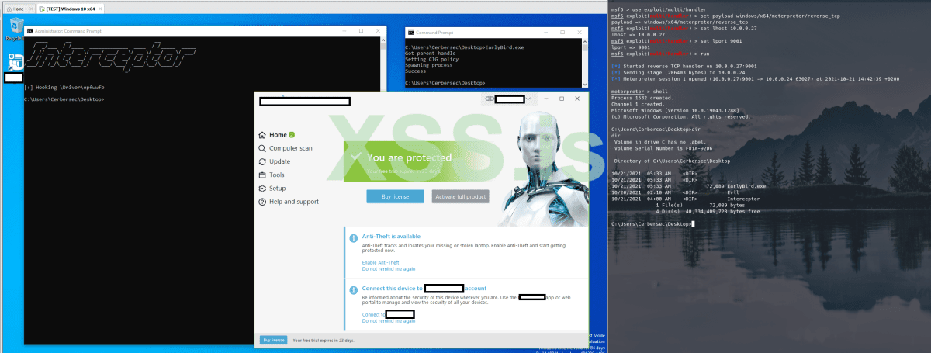The height and width of the screenshot is (353, 931).
Task: Click the Help and support question mark icon
Action: point(262,202)
